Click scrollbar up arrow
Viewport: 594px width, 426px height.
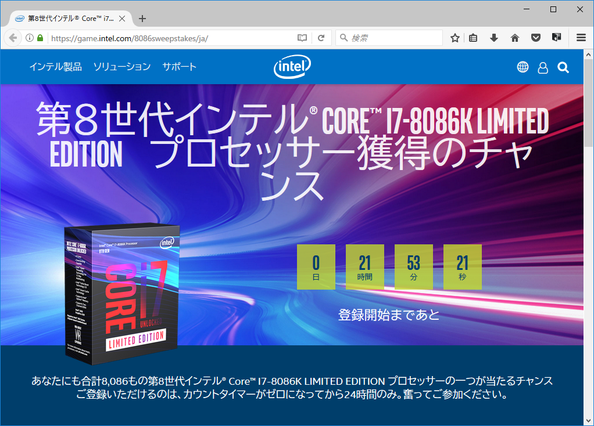(x=588, y=55)
